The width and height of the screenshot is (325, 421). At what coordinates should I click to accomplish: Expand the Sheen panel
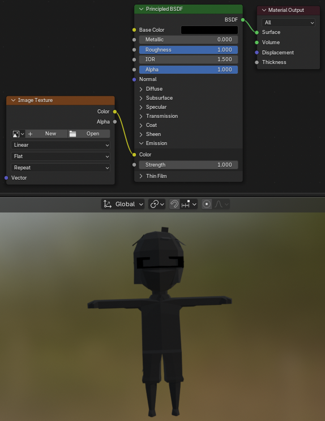tap(141, 134)
